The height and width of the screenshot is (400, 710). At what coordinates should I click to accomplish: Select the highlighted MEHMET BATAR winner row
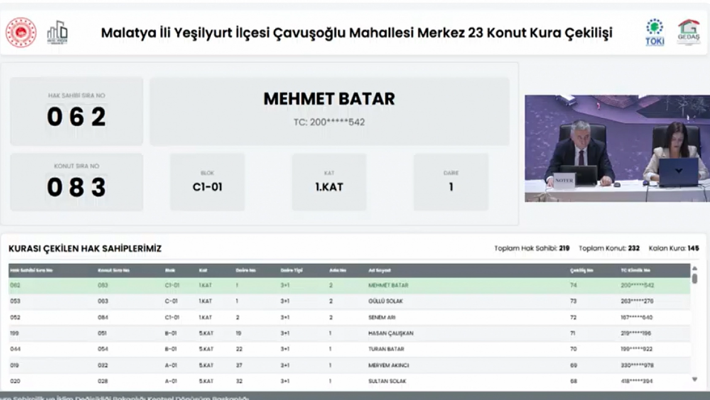pos(295,285)
